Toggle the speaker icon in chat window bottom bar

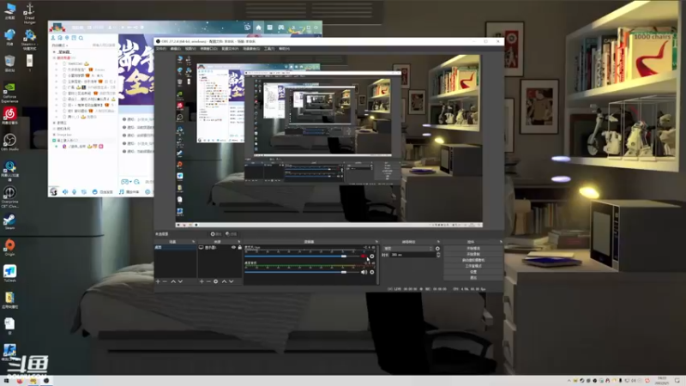click(65, 191)
